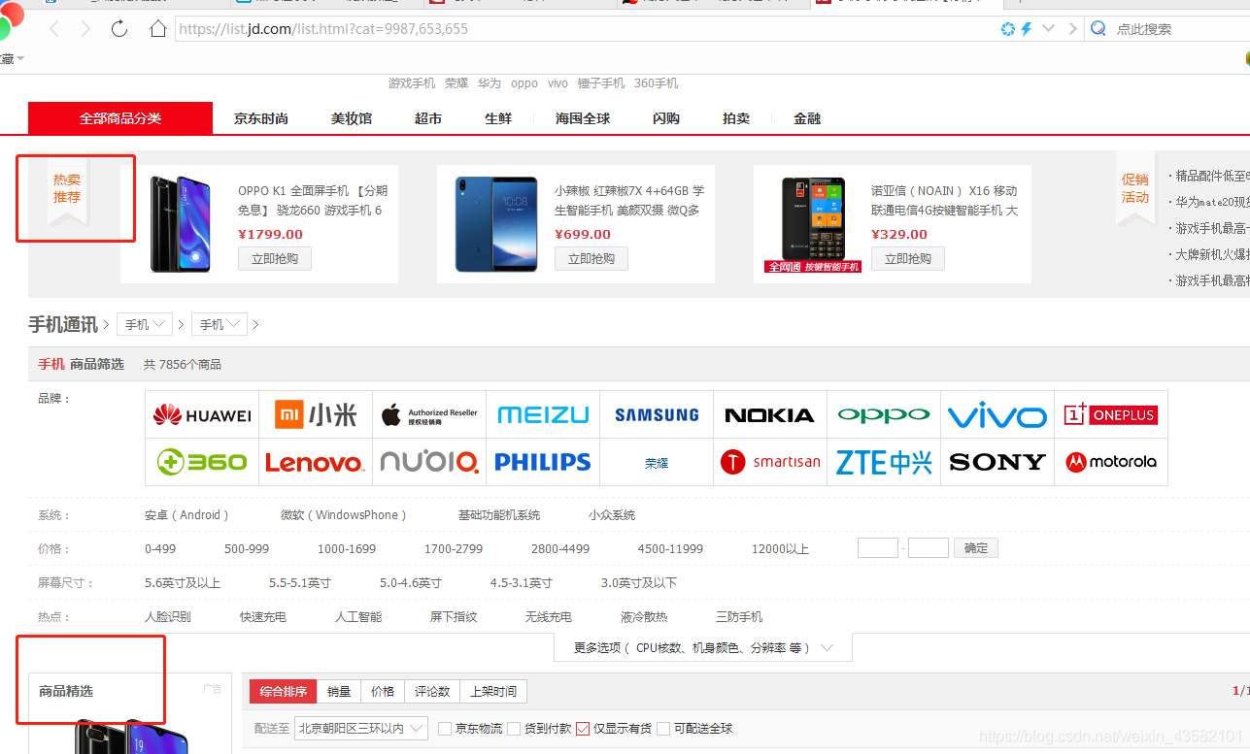
Task: Select the Nokia brand logo
Action: [770, 415]
